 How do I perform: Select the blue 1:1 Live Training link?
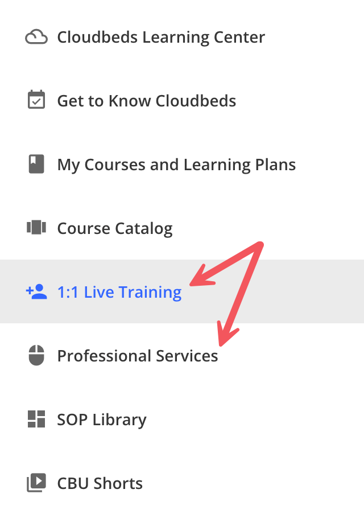point(119,293)
